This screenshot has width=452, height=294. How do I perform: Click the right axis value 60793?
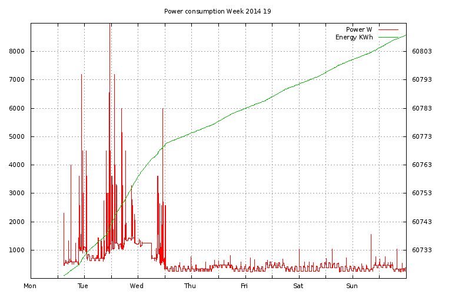point(422,79)
